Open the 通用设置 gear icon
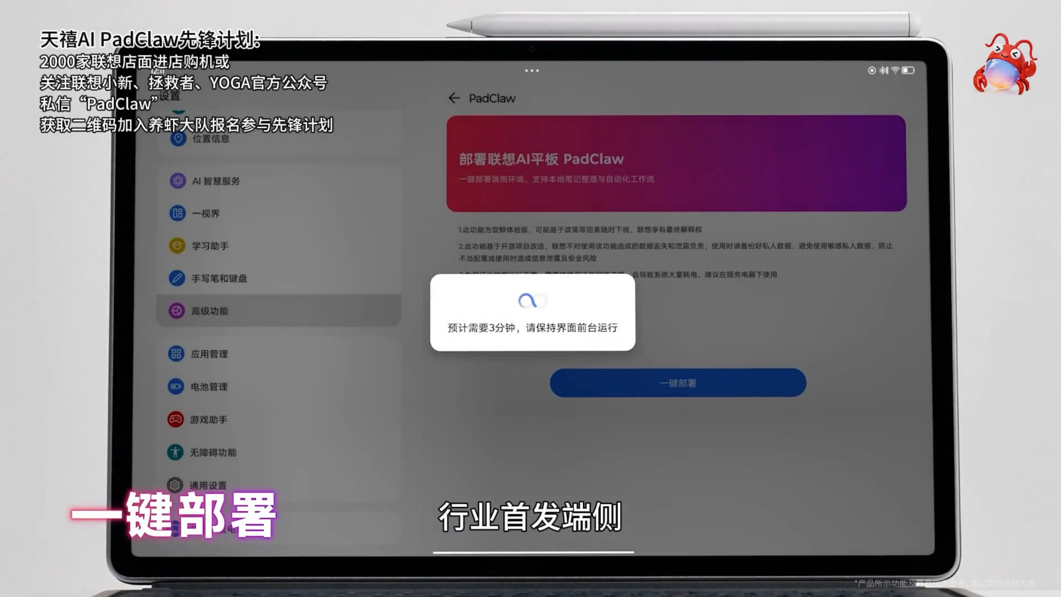Viewport: 1061px width, 597px height. [174, 485]
